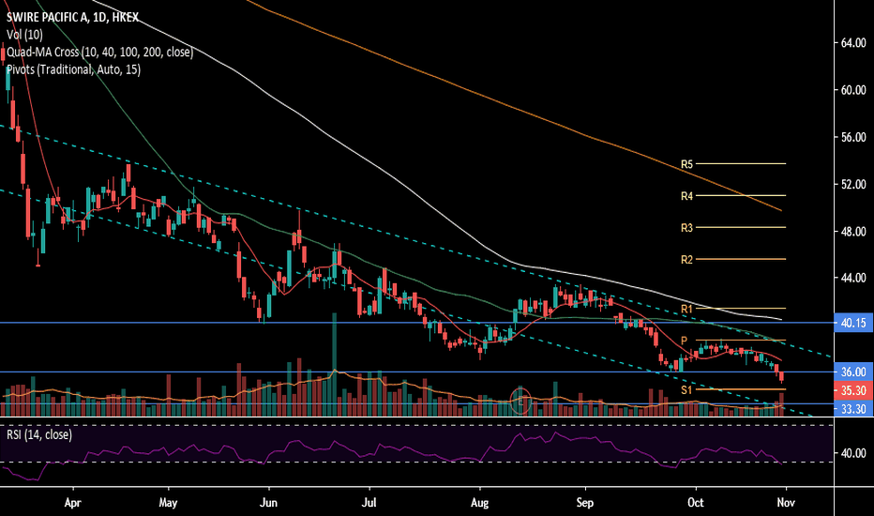Click the R4 pivot label
Viewport: 874px width, 516px height.
pos(686,196)
